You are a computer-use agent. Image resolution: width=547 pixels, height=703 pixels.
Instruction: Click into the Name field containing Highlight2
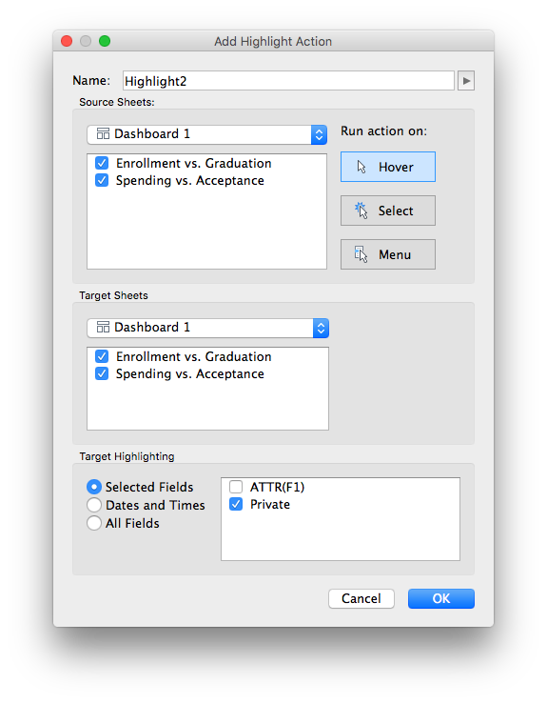point(288,81)
